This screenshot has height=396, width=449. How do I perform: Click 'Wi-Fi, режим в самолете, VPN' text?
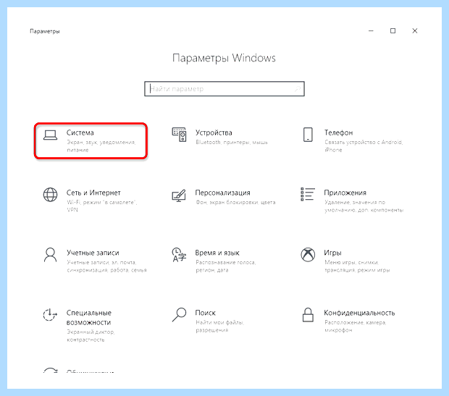click(101, 206)
